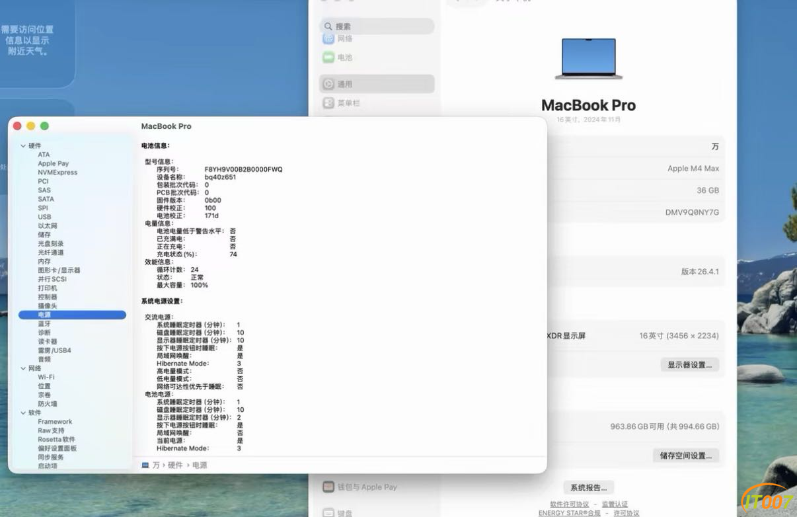
Task: Click into the 搜索 search field
Action: (x=377, y=26)
